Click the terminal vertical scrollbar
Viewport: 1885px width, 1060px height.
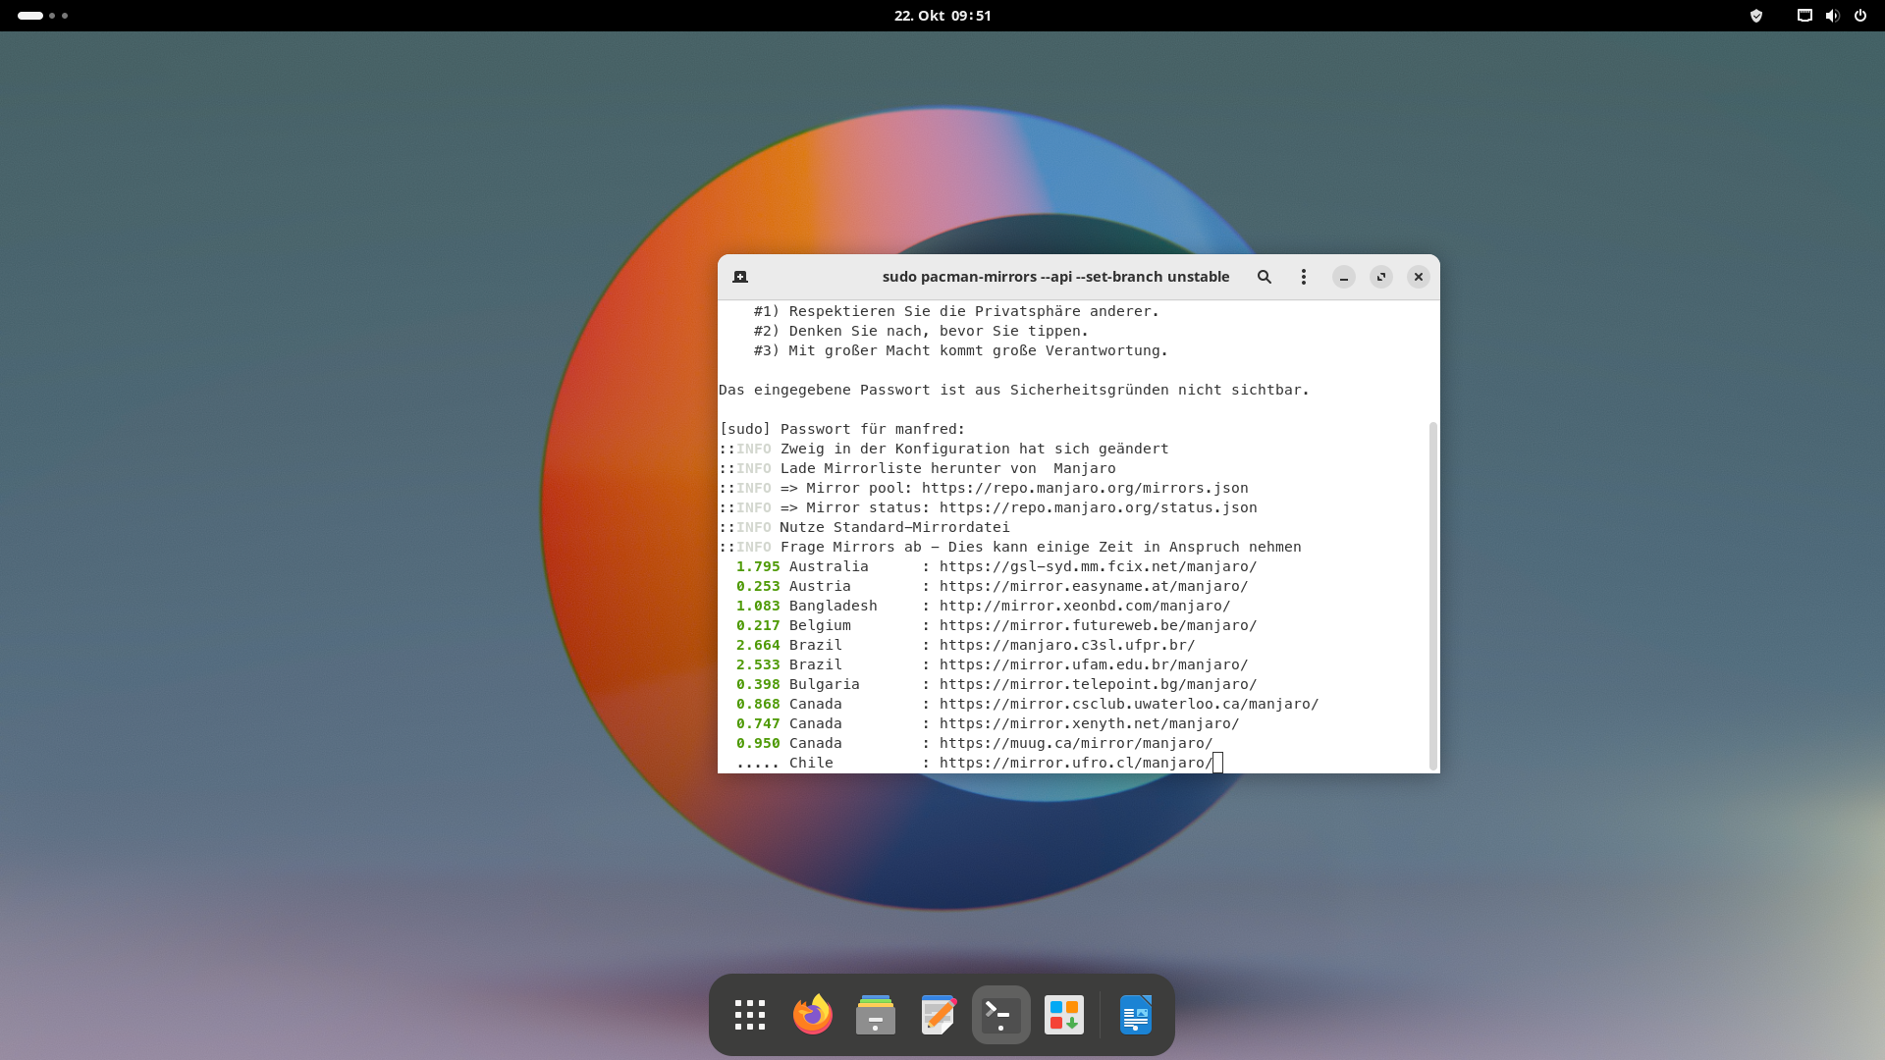(1432, 595)
